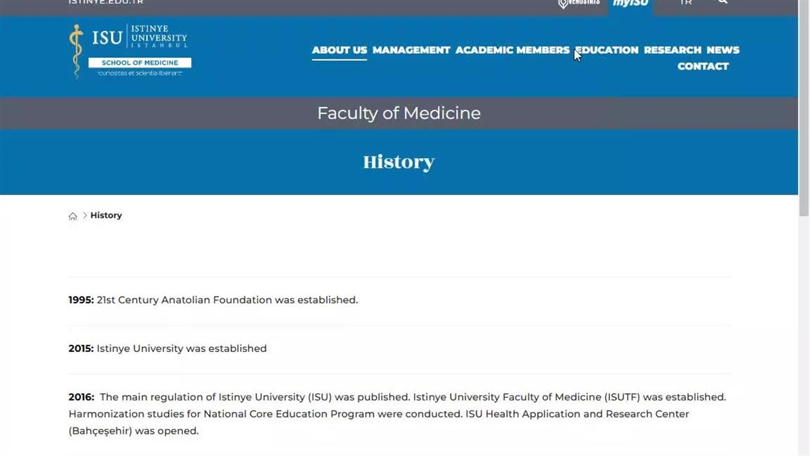Click the search magnifier icon
Image resolution: width=810 pixels, height=456 pixels.
[x=723, y=3]
